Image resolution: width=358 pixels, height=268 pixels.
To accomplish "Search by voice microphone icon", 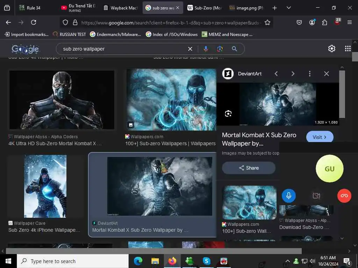I will [x=206, y=49].
